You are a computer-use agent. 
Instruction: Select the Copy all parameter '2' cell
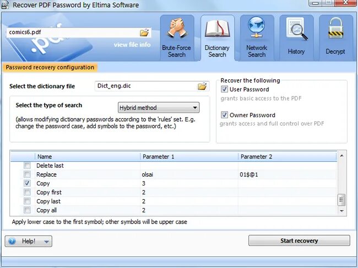144,210
